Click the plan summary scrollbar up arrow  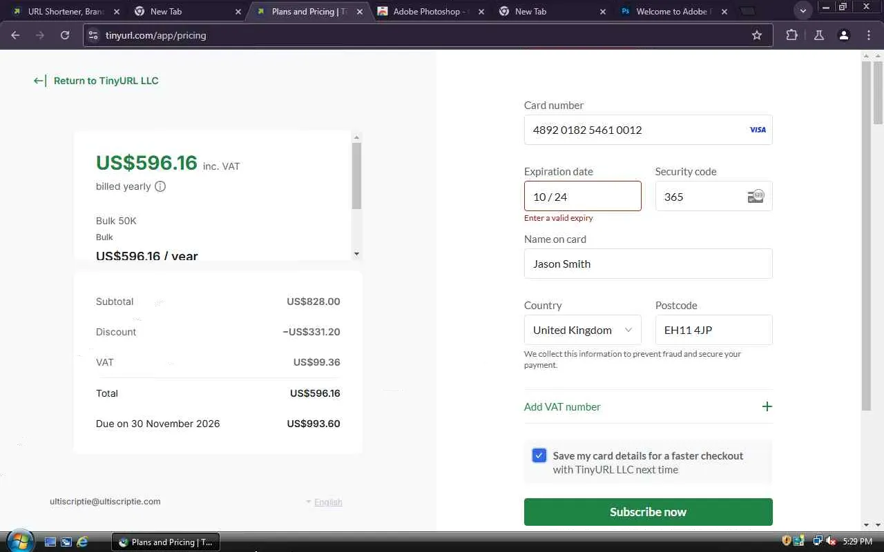pyautogui.click(x=356, y=137)
